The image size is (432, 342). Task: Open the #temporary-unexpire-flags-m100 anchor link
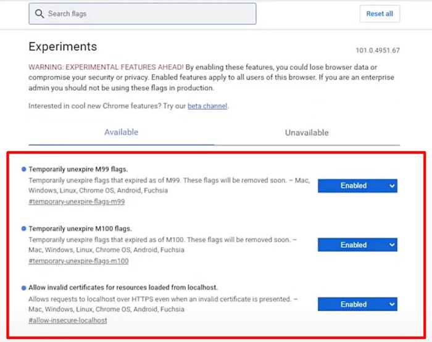[78, 261]
